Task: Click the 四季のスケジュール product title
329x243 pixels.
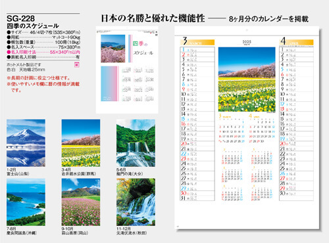Action: click(x=33, y=26)
